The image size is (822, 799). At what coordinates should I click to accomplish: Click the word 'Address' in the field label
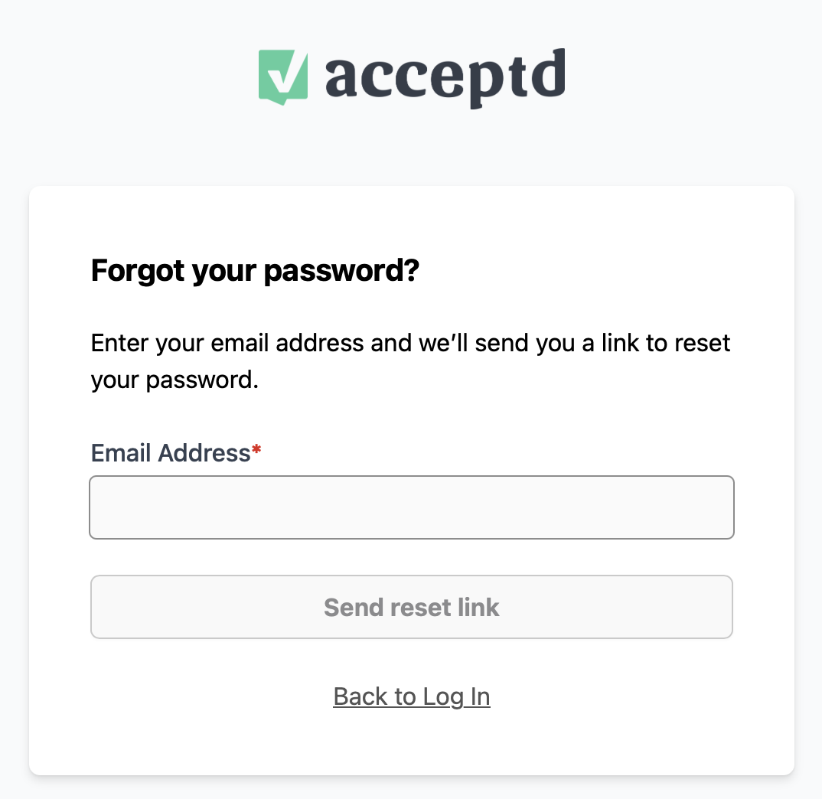pos(204,453)
